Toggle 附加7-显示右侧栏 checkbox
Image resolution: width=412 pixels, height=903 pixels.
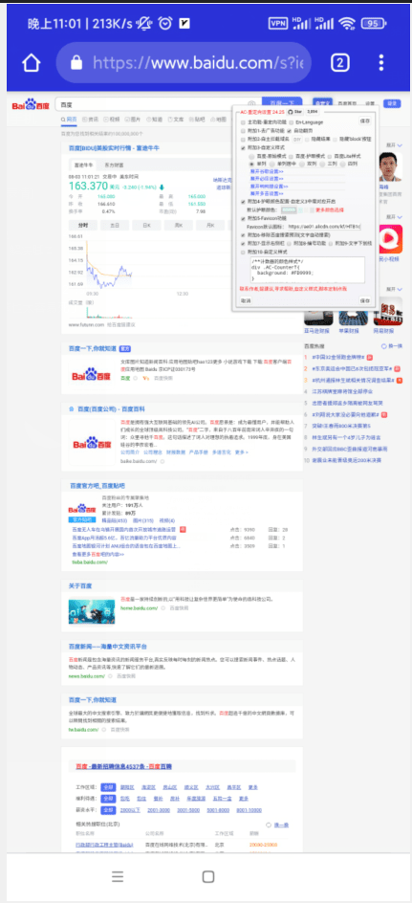pos(243,244)
